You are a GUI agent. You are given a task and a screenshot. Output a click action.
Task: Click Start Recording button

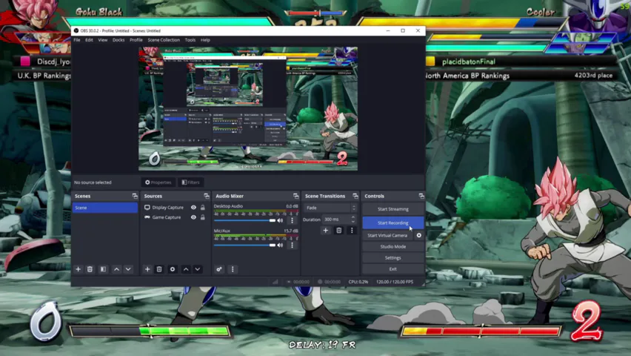click(393, 222)
